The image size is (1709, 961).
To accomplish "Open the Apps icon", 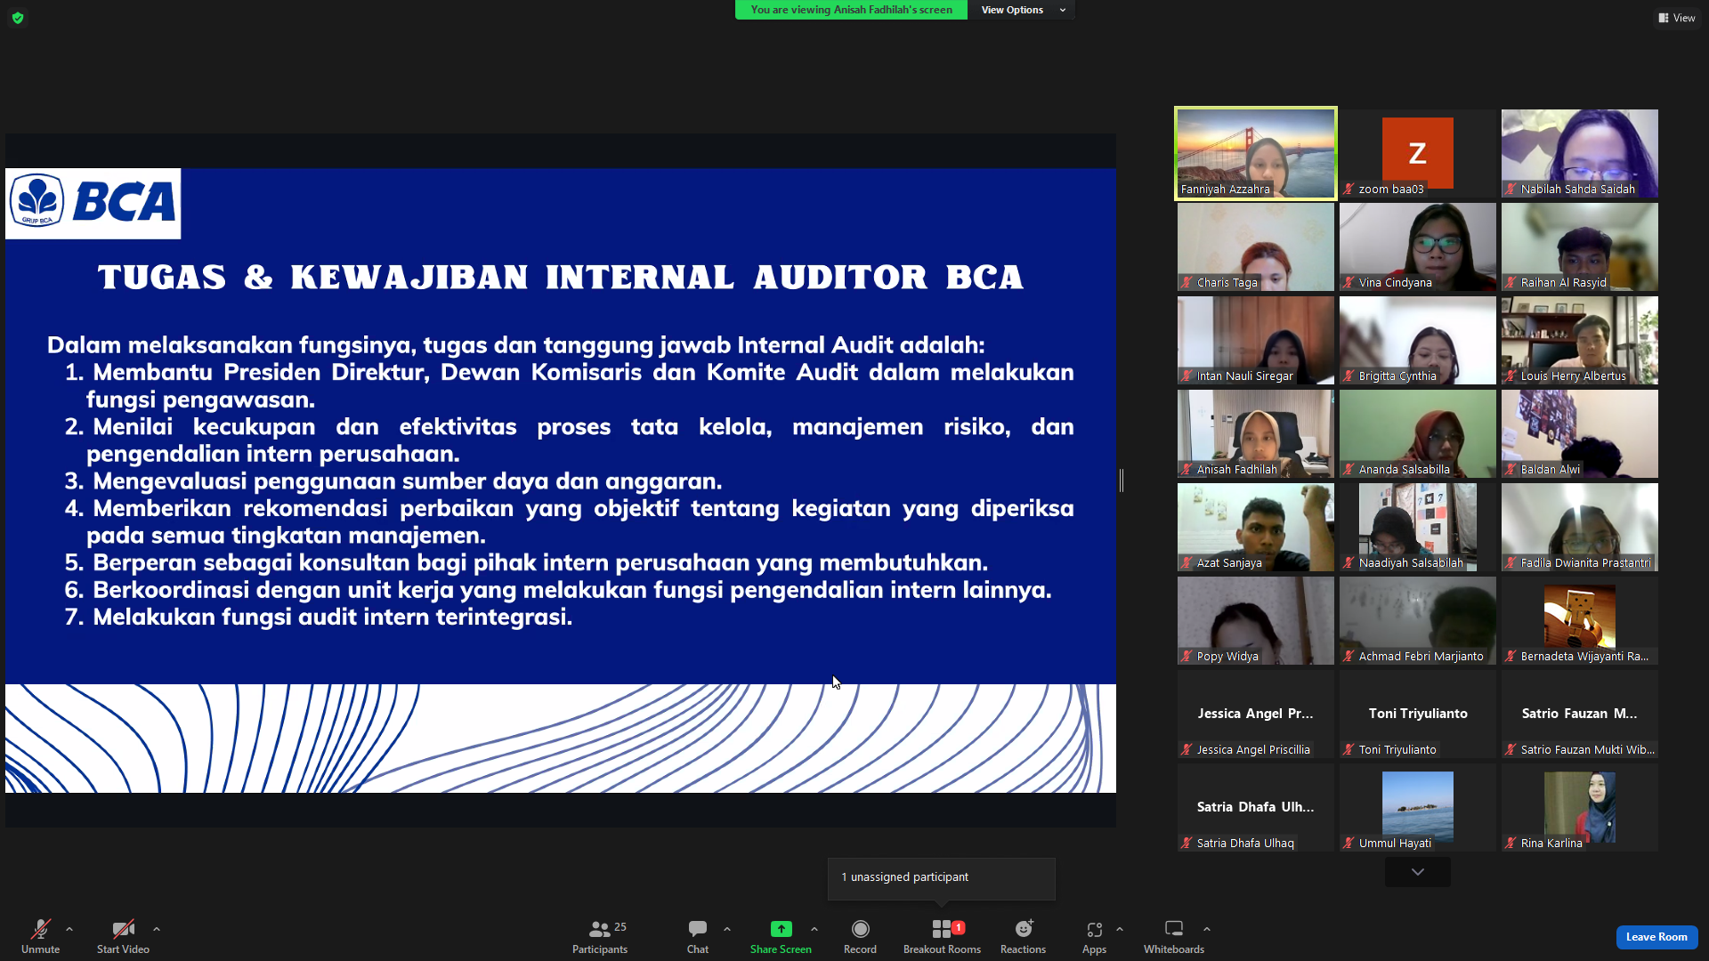I will point(1094,929).
